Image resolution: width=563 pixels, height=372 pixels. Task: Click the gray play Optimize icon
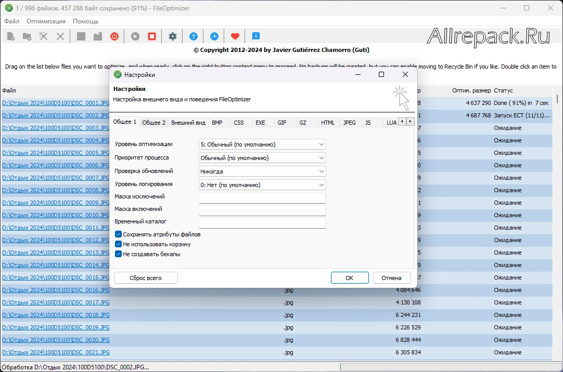tap(135, 36)
